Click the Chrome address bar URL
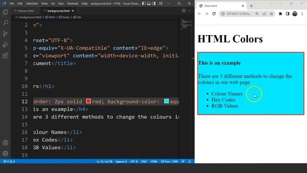Image resolution: width=307 pixels, height=173 pixels. [239, 14]
